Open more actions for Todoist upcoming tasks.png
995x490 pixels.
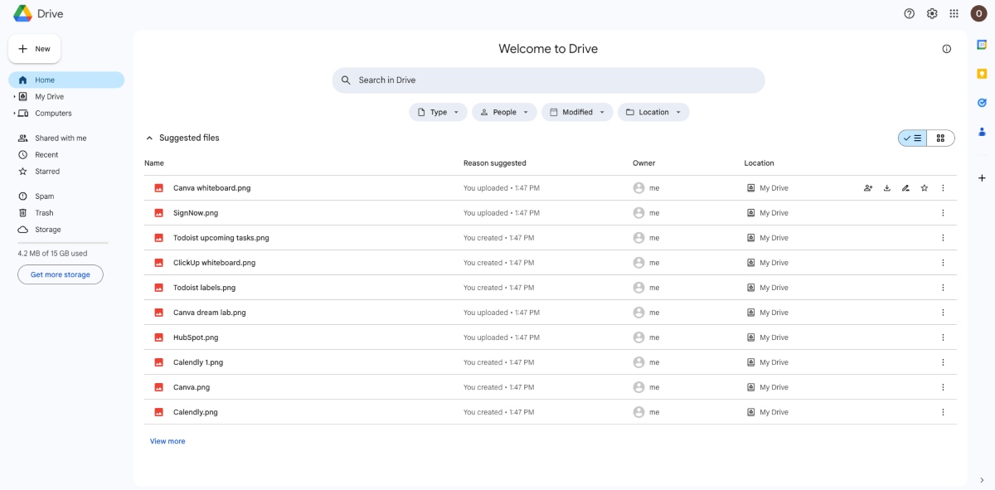click(x=943, y=238)
